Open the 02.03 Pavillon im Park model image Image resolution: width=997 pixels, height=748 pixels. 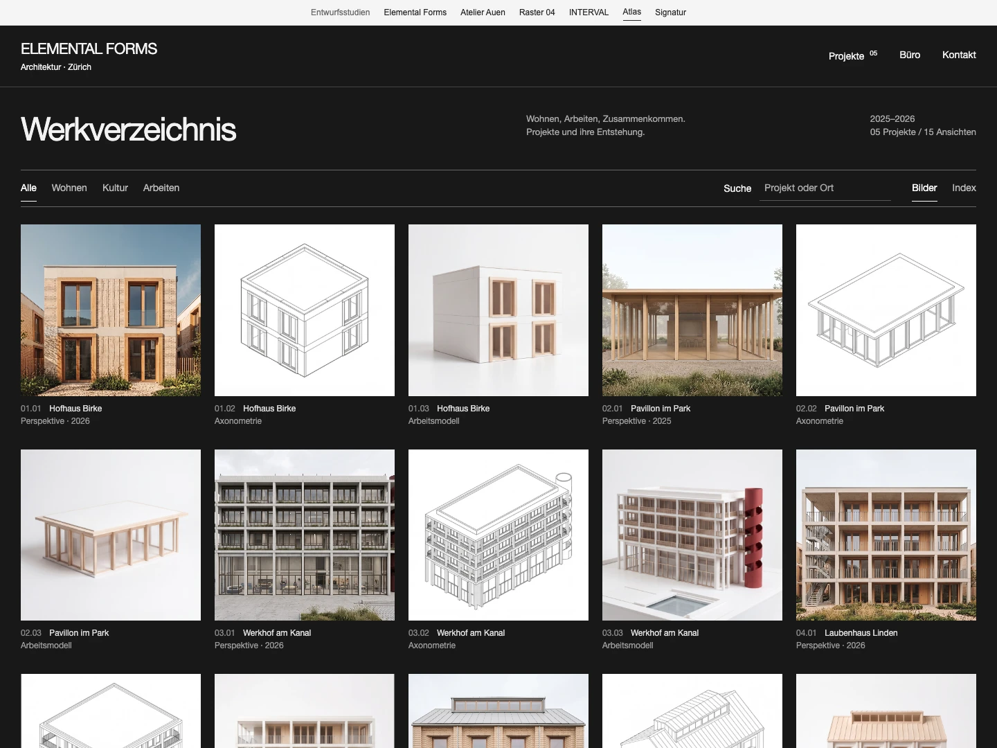pos(111,535)
